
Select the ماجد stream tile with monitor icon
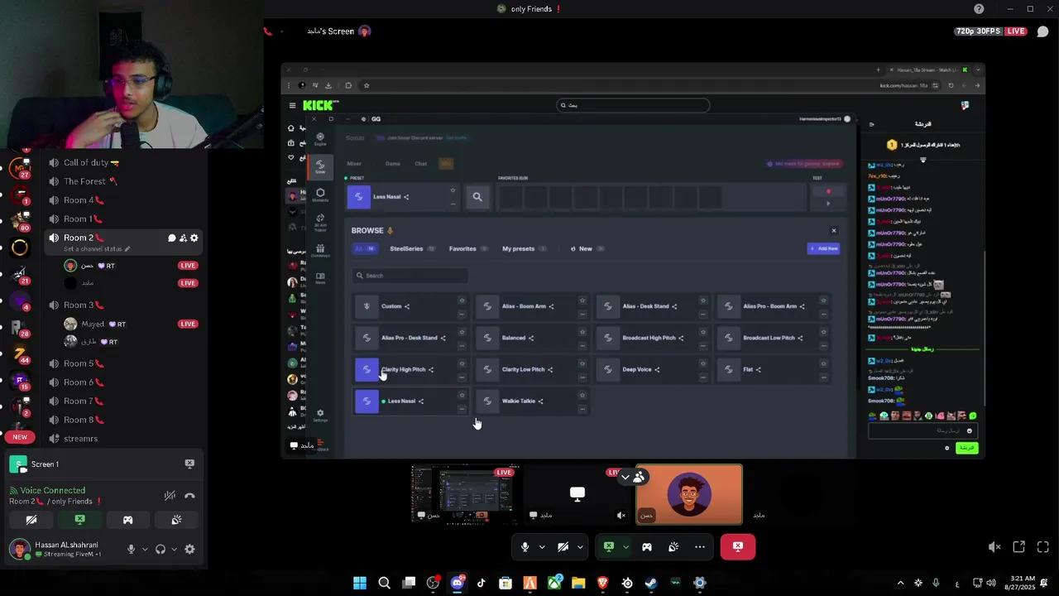coord(577,494)
